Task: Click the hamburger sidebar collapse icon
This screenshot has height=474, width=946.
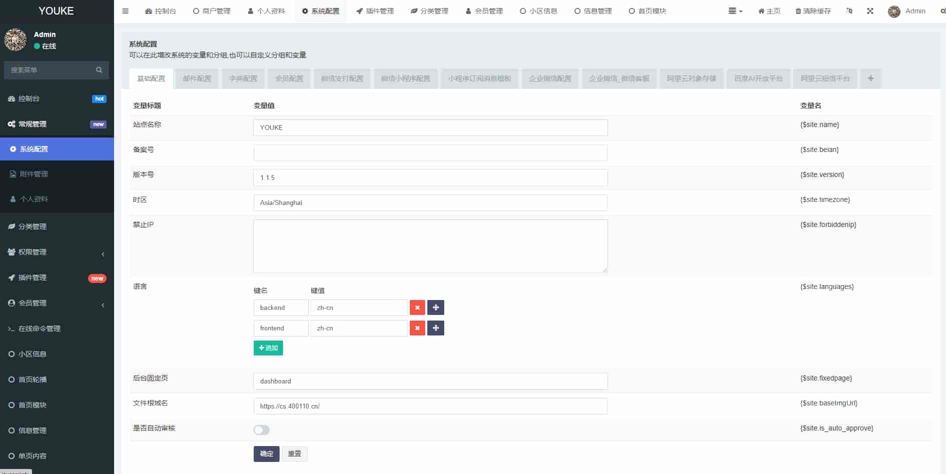Action: 125,11
